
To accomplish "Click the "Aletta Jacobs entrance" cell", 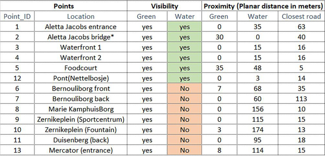I will point(81,27).
